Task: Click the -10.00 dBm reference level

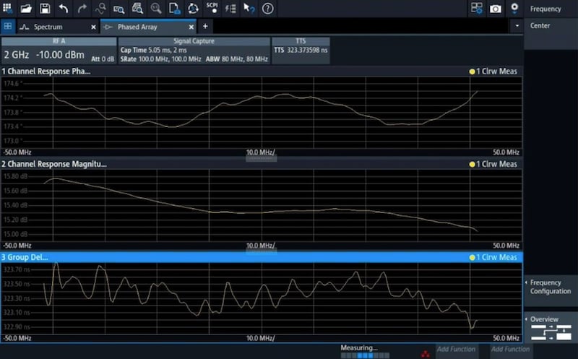Action: coord(60,55)
